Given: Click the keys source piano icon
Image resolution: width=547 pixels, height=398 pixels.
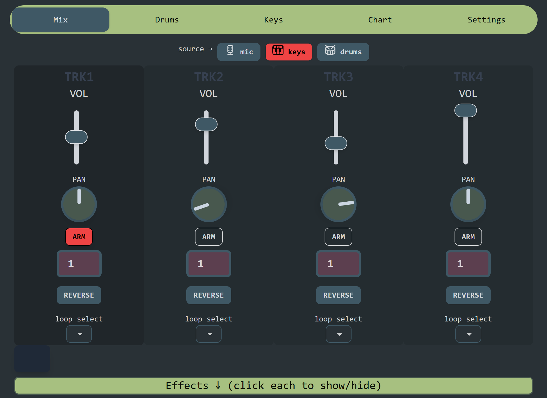Looking at the screenshot, I should (278, 50).
